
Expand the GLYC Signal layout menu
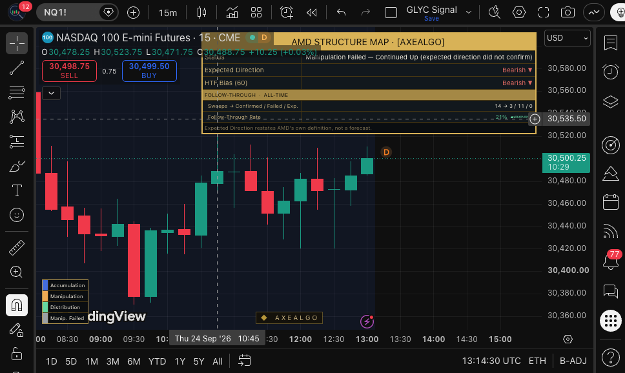tap(469, 12)
